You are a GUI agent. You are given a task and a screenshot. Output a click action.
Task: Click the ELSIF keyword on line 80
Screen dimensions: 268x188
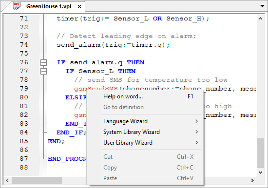(x=76, y=97)
